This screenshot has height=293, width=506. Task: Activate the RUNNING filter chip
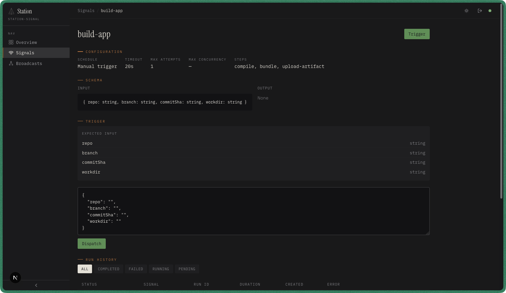(161, 269)
